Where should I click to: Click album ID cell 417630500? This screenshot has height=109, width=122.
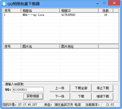[x=68, y=15]
